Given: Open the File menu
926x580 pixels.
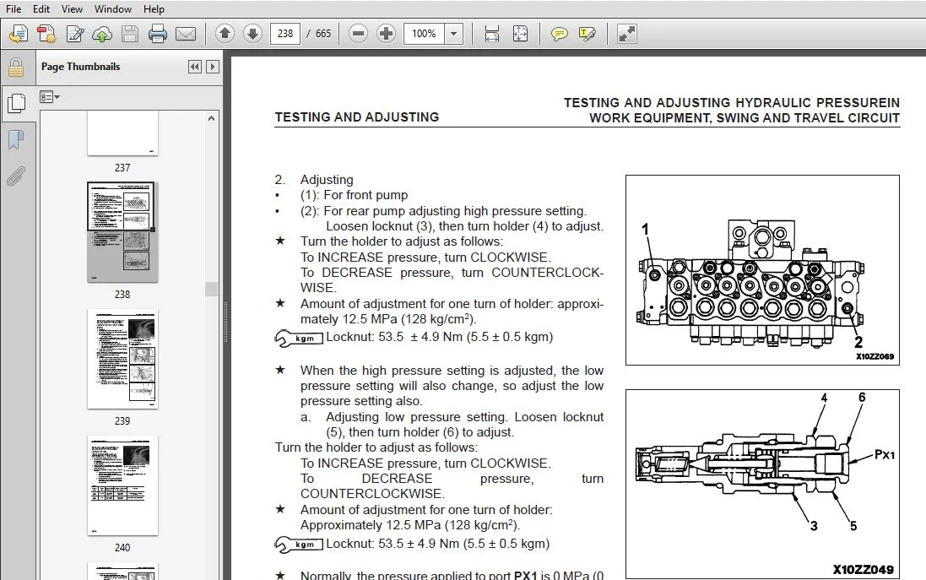Looking at the screenshot, I should click(13, 8).
